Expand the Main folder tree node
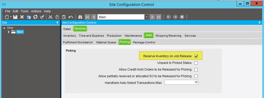The width and height of the screenshot is (264, 98). click(9, 32)
